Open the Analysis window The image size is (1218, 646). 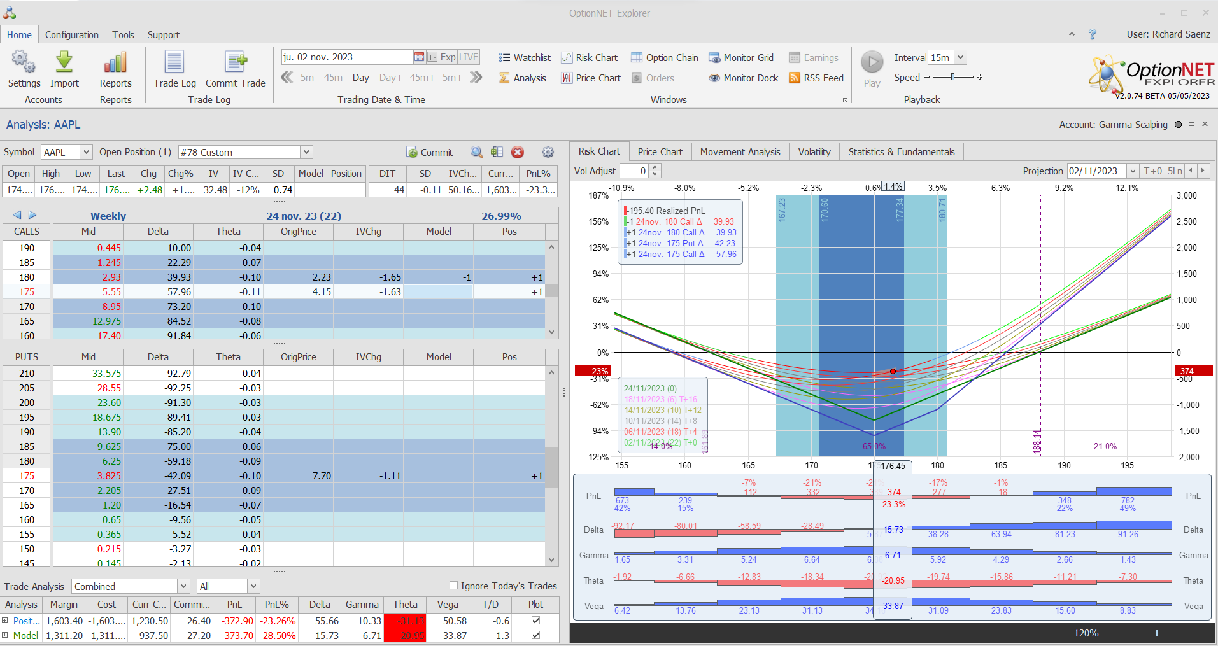click(x=523, y=78)
